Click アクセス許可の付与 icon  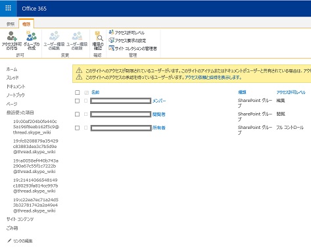[x=12, y=36]
